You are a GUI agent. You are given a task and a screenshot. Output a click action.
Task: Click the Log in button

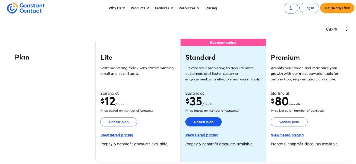coord(309,8)
